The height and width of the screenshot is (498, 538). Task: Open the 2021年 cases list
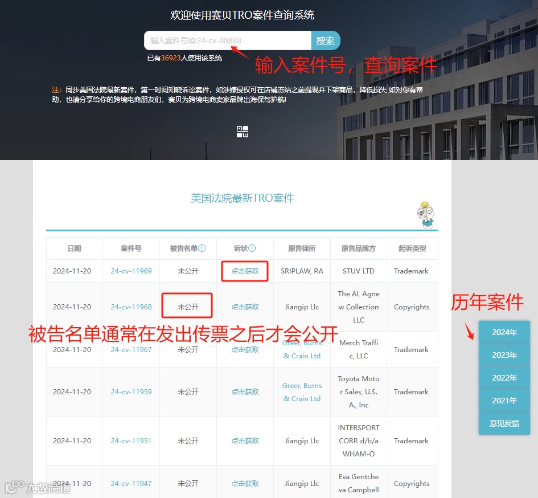pos(504,401)
